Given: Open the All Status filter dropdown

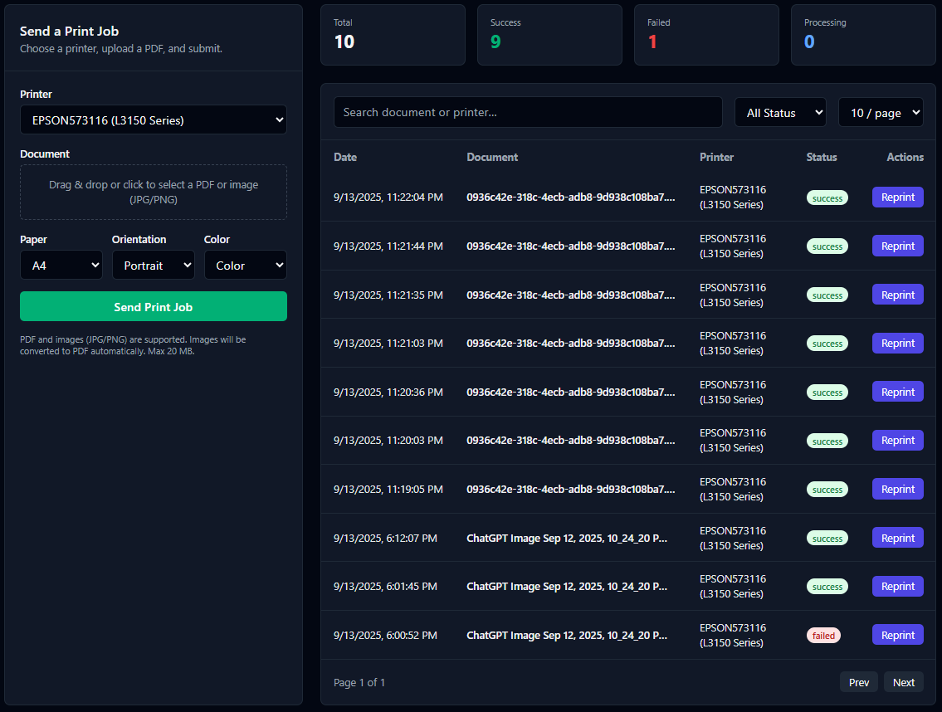Looking at the screenshot, I should (779, 111).
